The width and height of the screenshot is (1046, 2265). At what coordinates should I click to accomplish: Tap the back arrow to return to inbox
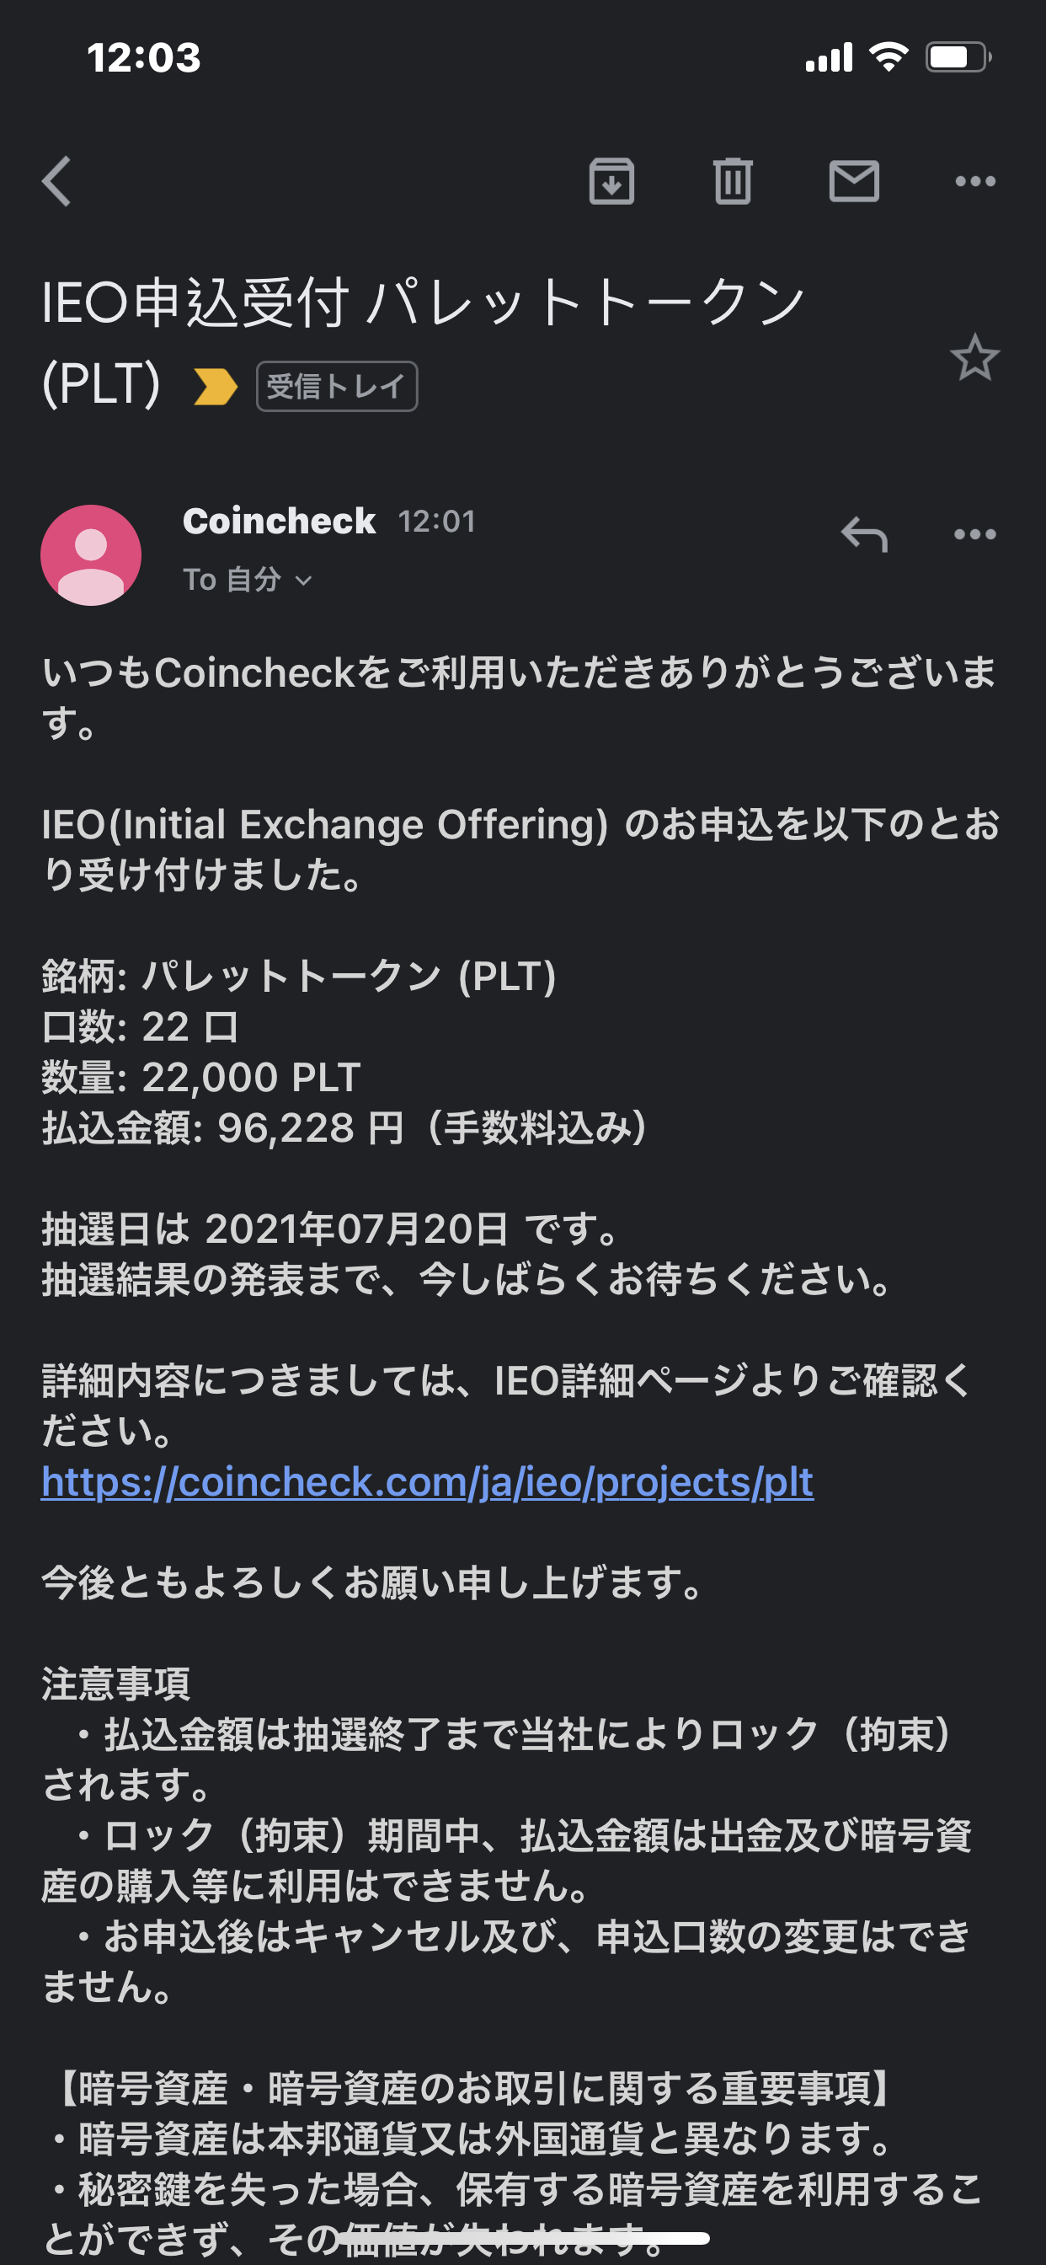tap(57, 182)
